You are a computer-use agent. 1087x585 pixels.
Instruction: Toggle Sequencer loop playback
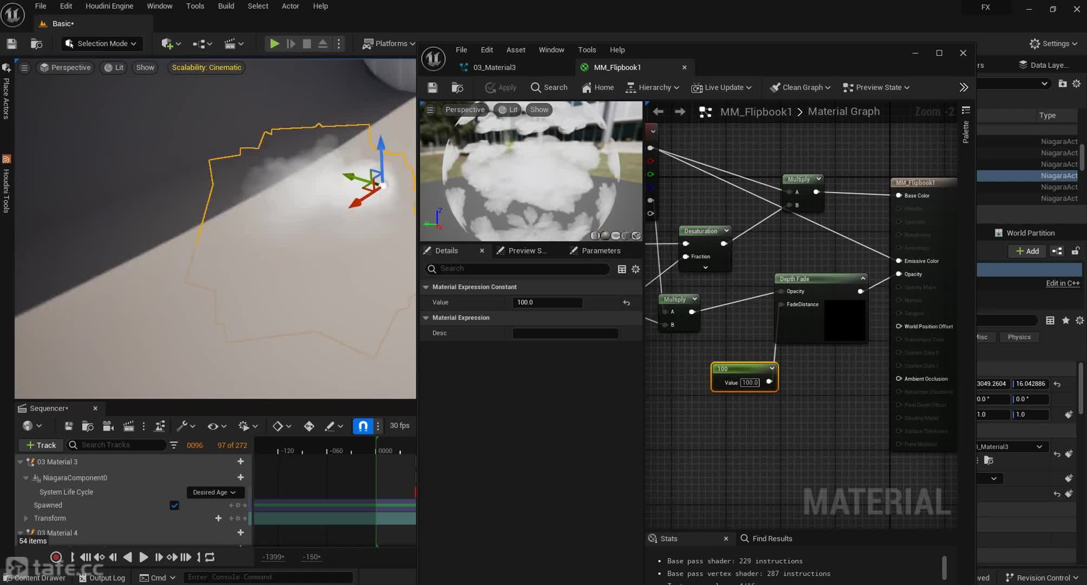[x=210, y=557]
